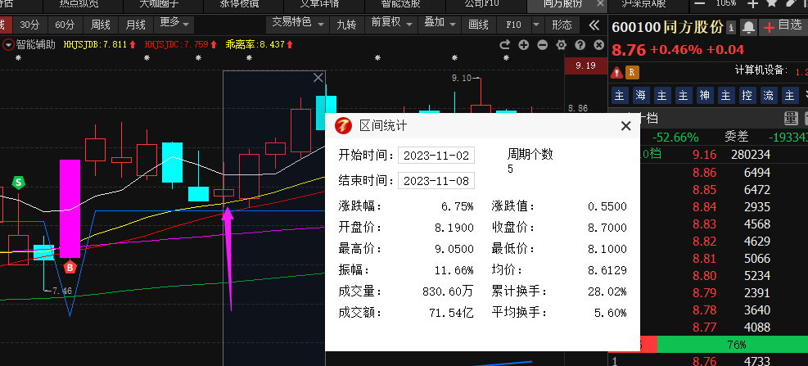Add stock to watchlist via +自选
808x366 pixels.
[x=783, y=27]
